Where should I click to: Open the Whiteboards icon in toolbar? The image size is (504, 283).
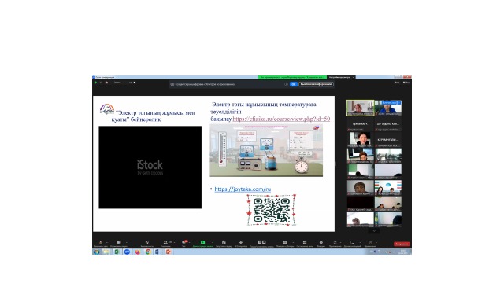pos(353,242)
